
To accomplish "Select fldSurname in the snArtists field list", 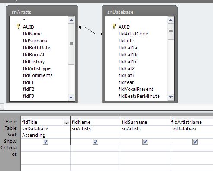I will pos(35,41).
